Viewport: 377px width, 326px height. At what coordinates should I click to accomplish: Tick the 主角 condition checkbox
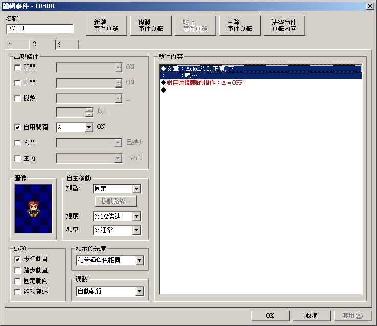tap(17, 158)
